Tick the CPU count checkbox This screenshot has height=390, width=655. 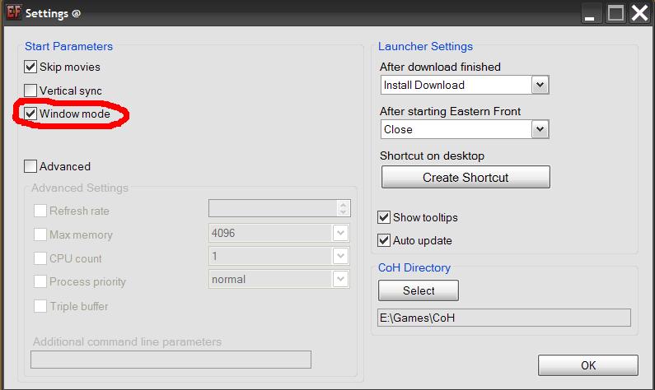tap(40, 258)
